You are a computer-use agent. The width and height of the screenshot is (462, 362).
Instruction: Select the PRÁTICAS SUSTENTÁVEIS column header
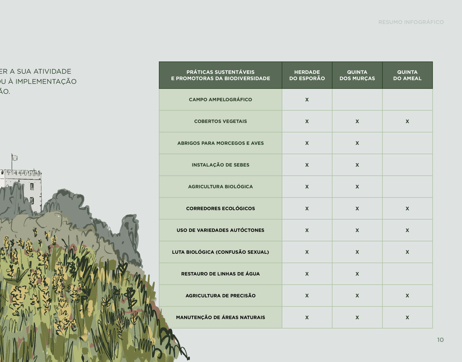point(221,75)
